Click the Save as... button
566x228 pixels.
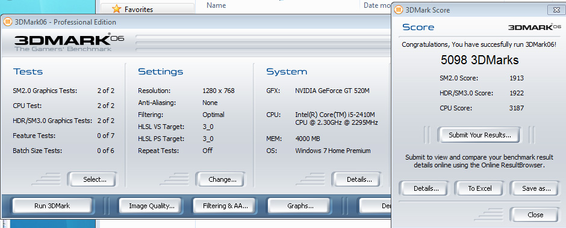tap(535, 188)
